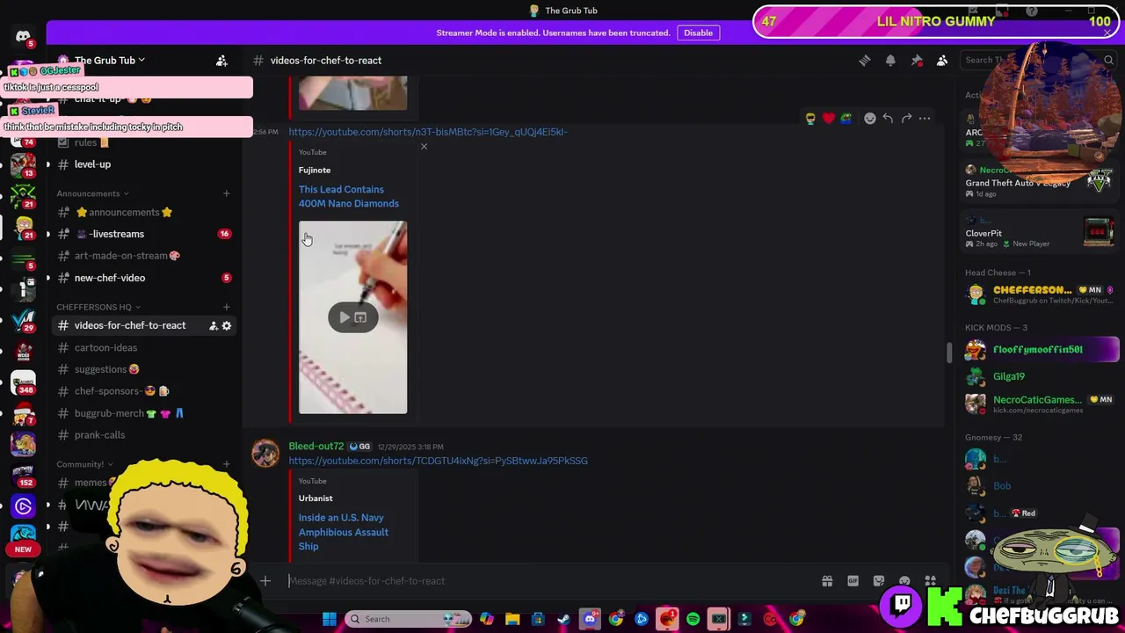Open The Grub Tub server dropdown

110,61
